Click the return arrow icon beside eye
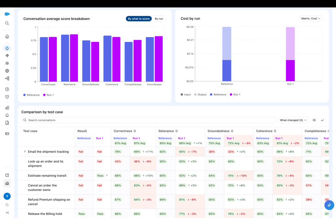The width and height of the screenshot is (336, 218). [x=322, y=120]
